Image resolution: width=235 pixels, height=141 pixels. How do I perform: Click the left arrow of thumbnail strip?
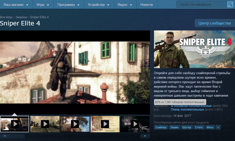[x=4, y=136]
